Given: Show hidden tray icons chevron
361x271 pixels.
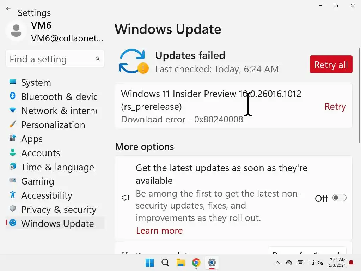Looking at the screenshot, I should coord(278,263).
